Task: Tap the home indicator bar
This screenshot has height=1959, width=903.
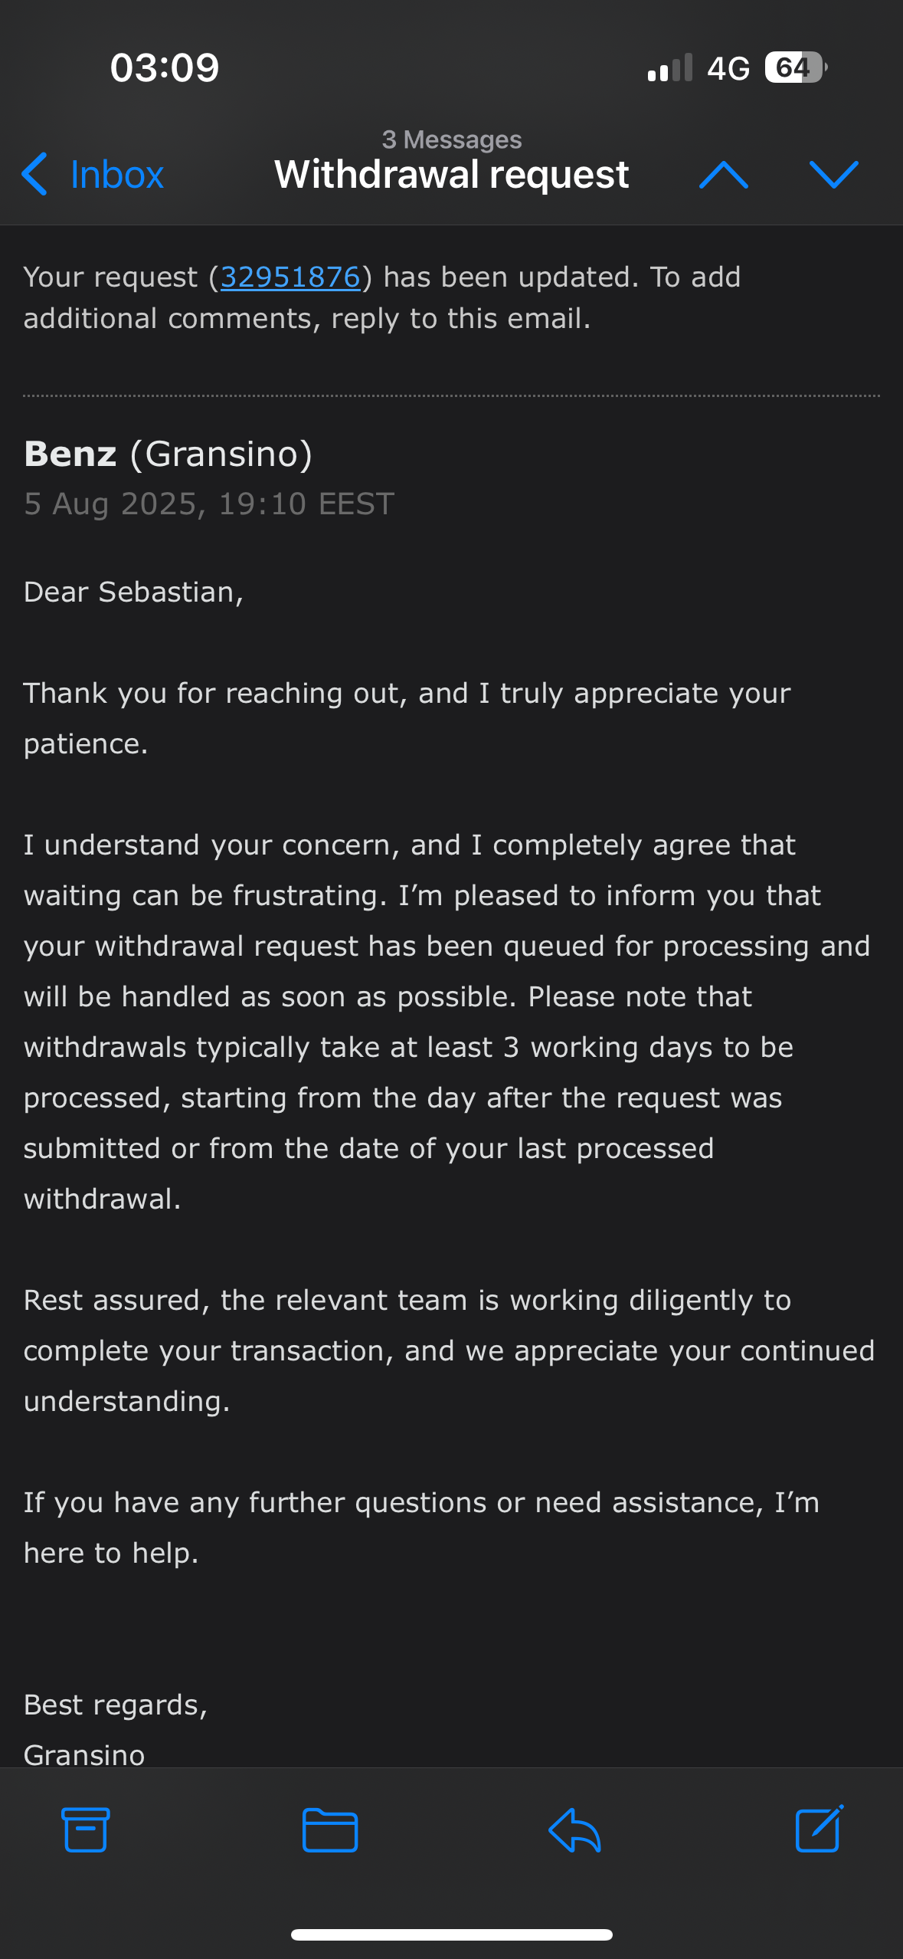Action: click(451, 1934)
